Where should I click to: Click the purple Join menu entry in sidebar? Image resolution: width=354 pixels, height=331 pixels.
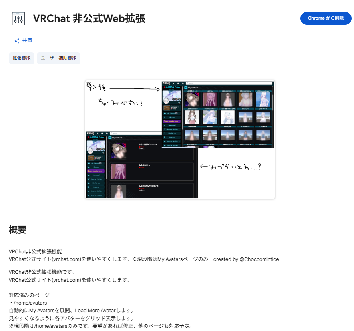tap(172, 121)
